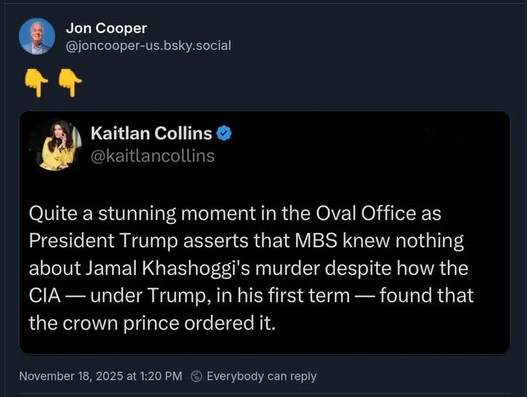Image resolution: width=527 pixels, height=397 pixels.
Task: Open Kaitlan Collins' profile picture
Action: point(55,145)
